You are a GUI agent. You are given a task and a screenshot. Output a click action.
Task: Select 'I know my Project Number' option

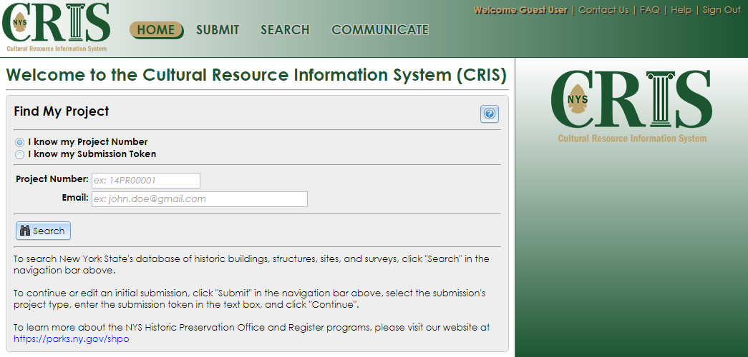[20, 142]
